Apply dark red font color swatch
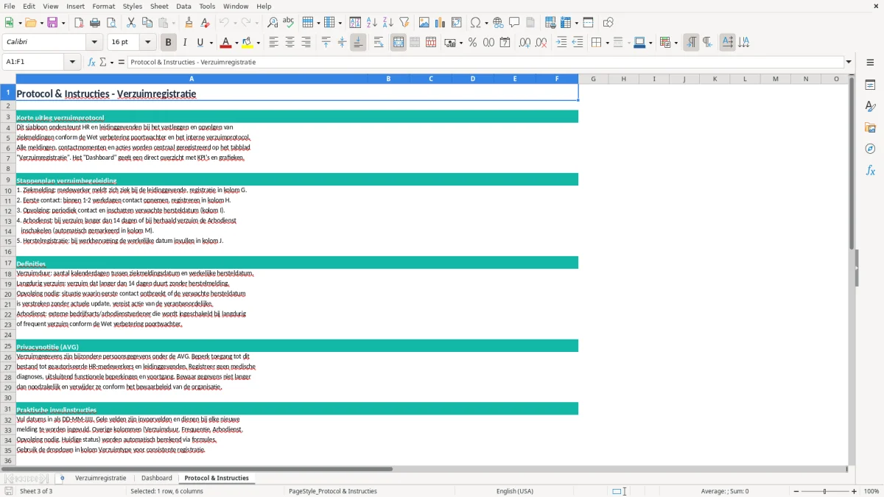 (226, 43)
